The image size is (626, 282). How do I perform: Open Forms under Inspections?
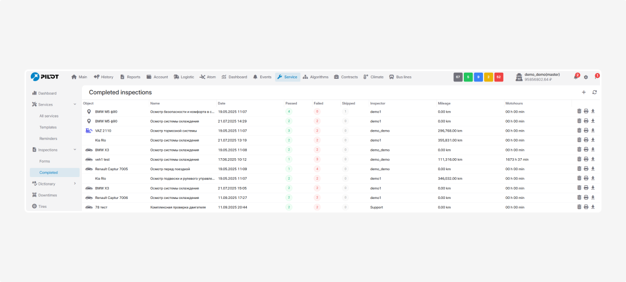point(45,161)
